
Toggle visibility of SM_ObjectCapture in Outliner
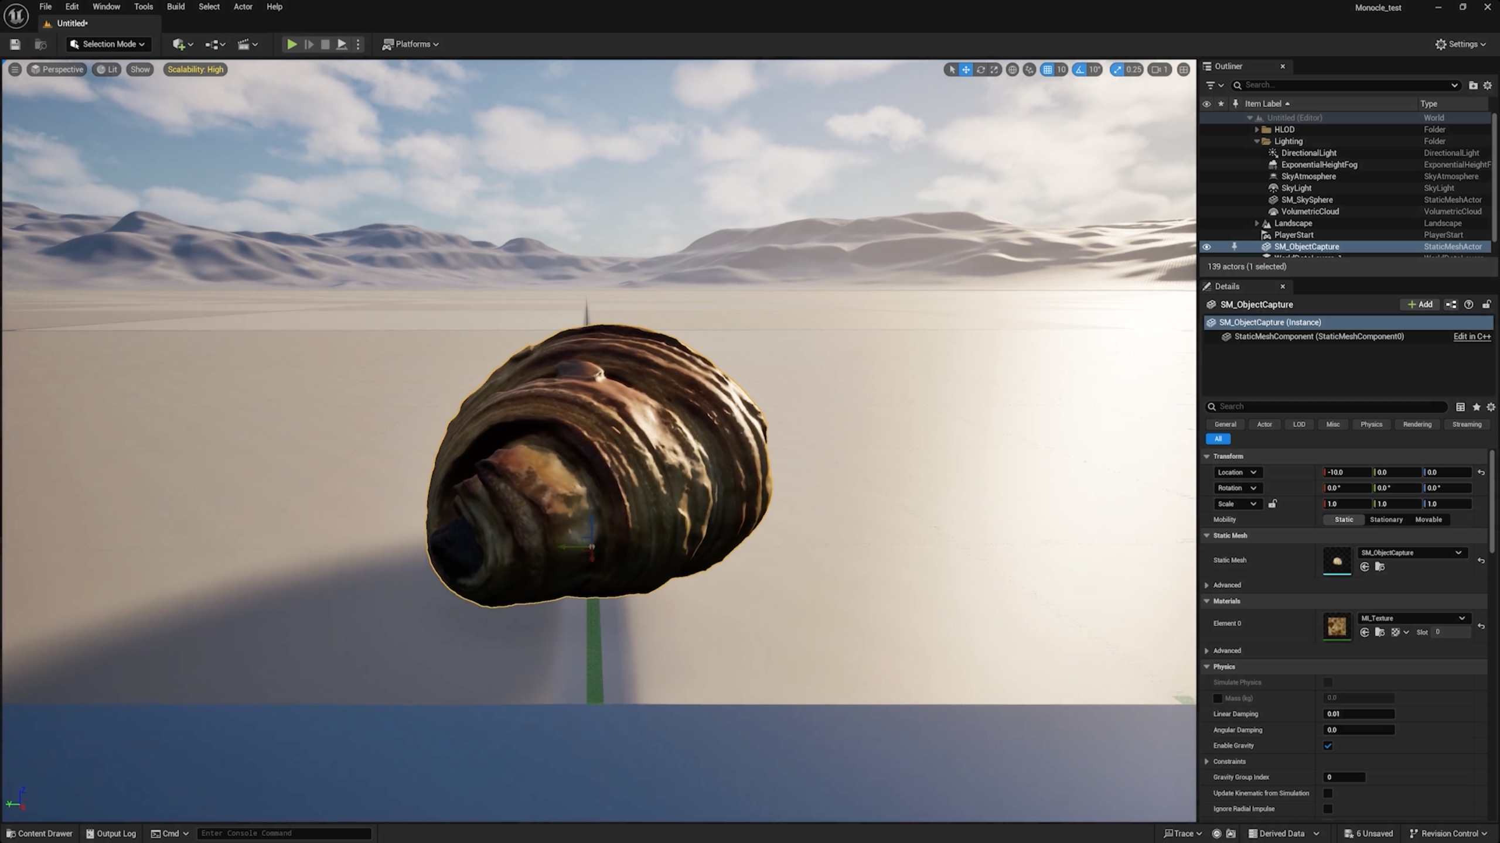click(1207, 246)
